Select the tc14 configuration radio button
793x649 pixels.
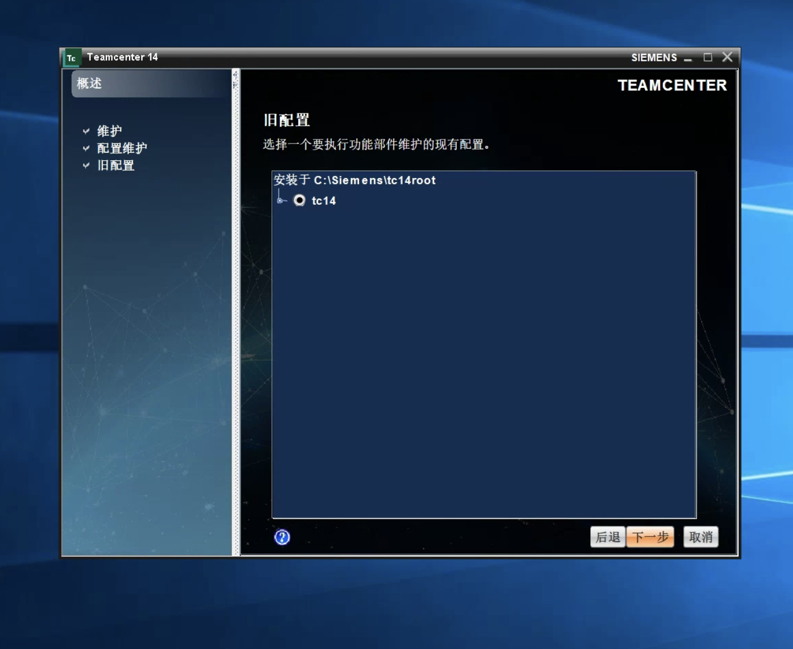pos(299,200)
